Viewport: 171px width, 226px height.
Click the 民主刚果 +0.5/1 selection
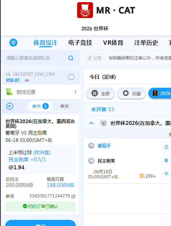pos(27,160)
